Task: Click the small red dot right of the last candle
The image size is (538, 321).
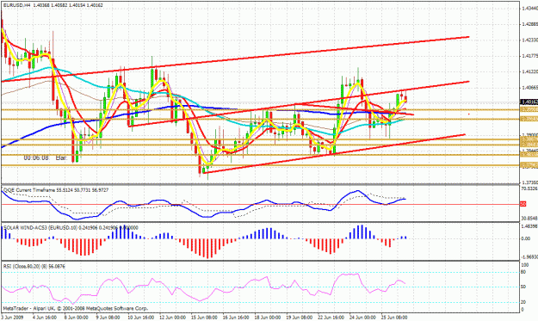Action: point(469,114)
